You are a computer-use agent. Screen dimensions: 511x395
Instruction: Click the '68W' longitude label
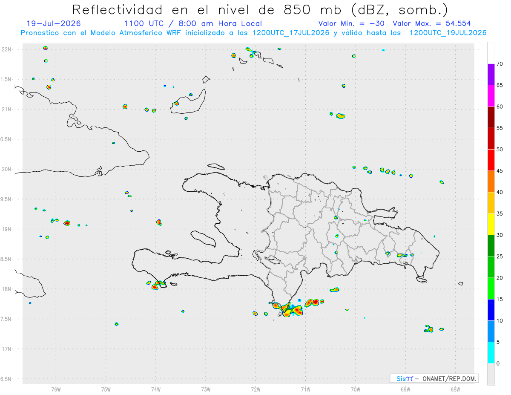click(x=455, y=389)
